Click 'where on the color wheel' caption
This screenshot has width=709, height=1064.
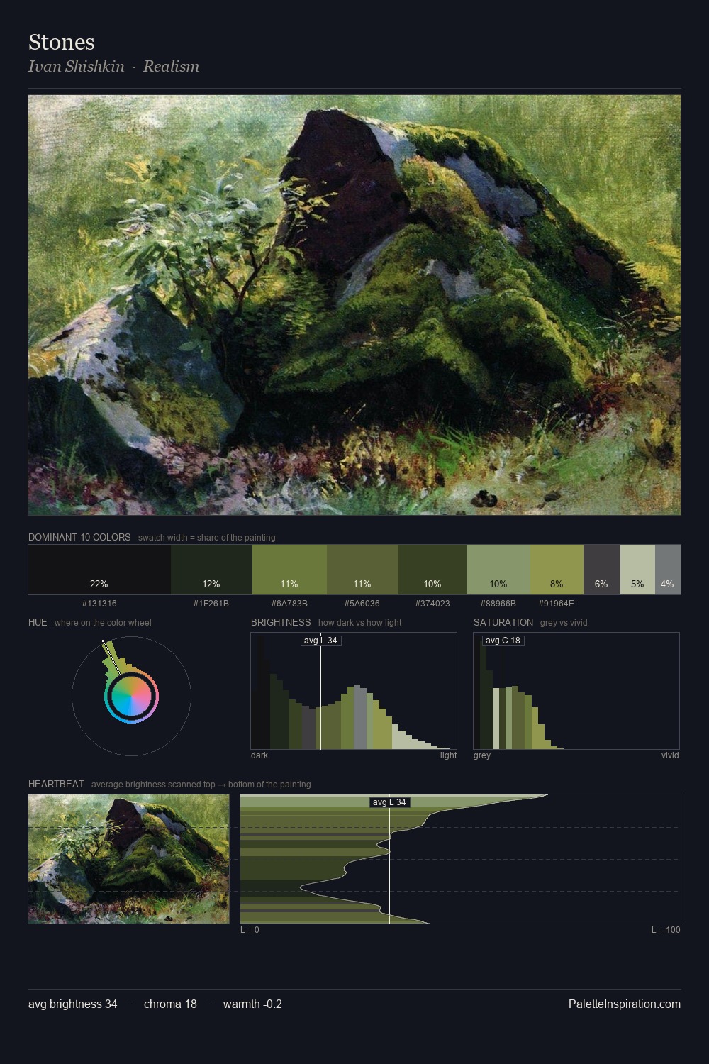tap(103, 623)
